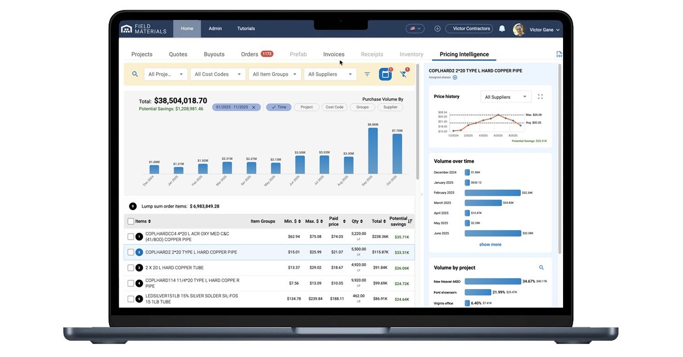Switch to the Invoices tab
Image resolution: width=683 pixels, height=357 pixels.
[x=333, y=54]
